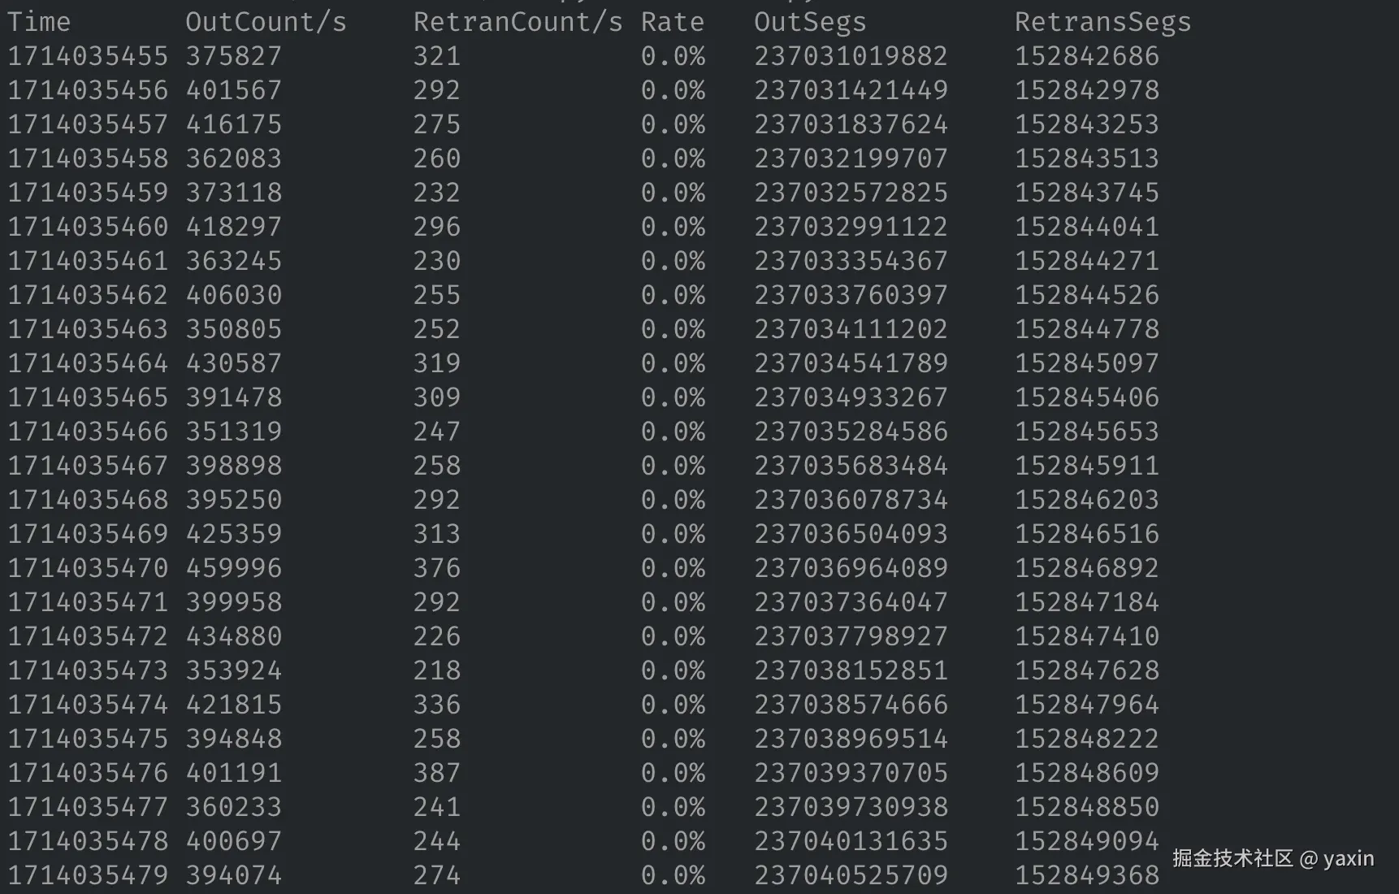Select the 0.0% rate in row 1714035470
The width and height of the screenshot is (1399, 894).
[x=673, y=568]
